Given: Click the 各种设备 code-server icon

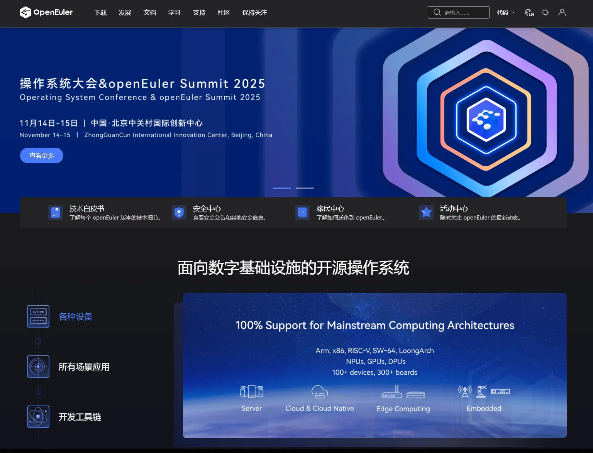Looking at the screenshot, I should point(38,316).
